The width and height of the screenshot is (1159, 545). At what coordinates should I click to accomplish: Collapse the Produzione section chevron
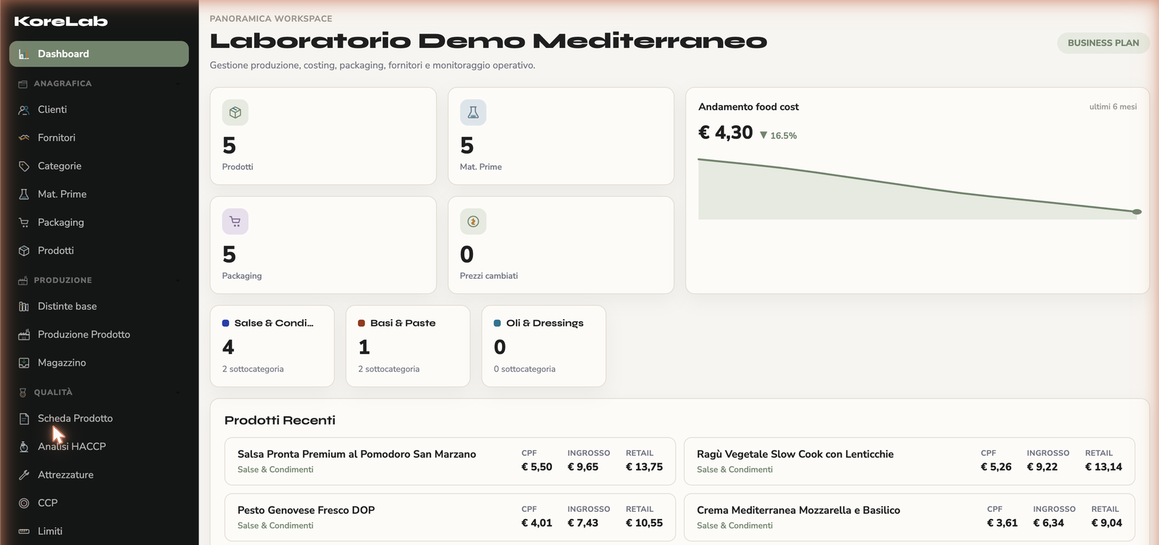[x=177, y=280]
